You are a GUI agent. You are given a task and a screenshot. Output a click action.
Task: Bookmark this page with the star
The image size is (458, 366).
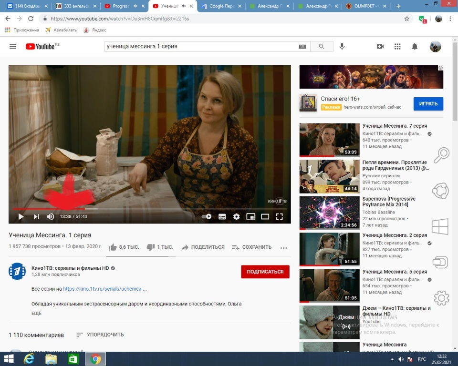click(x=406, y=19)
